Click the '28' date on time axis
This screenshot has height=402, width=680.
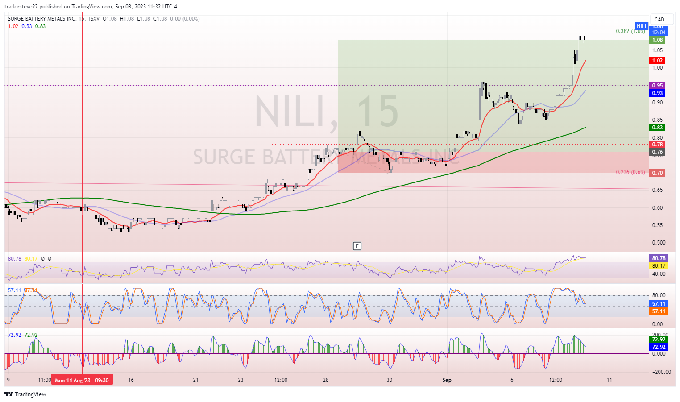326,380
